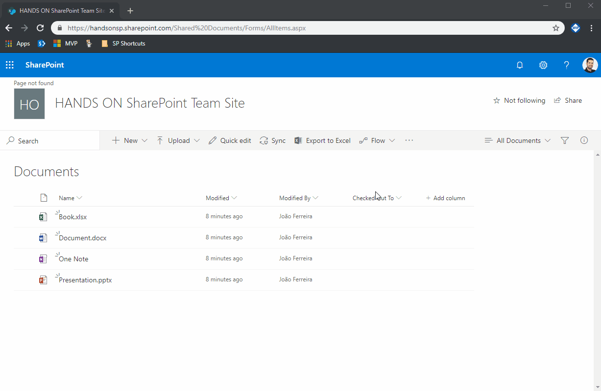Expand the New dropdown menu
This screenshot has width=601, height=391.
[130, 140]
